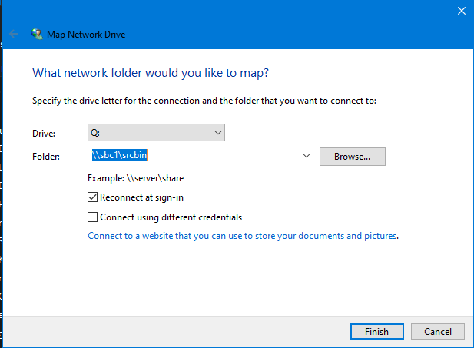Click the Example: \\server\share text

point(136,178)
